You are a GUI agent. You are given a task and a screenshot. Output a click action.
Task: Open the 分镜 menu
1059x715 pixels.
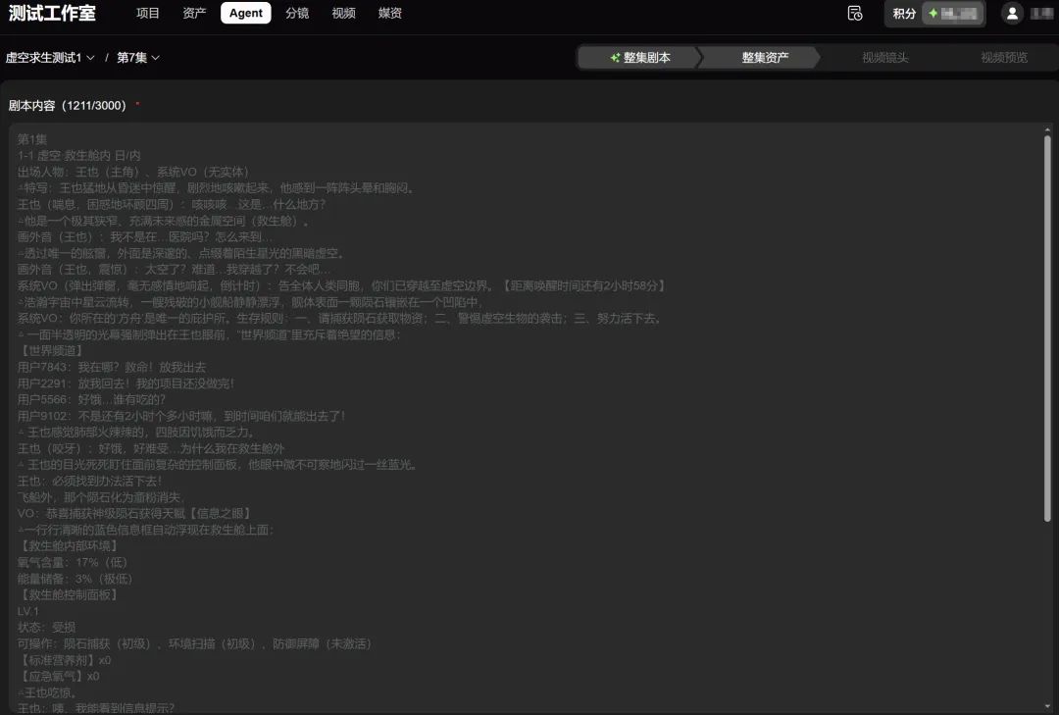(295, 13)
